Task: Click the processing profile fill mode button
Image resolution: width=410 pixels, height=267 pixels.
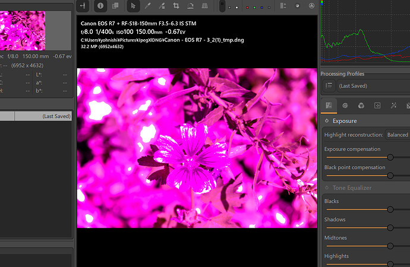Action: point(329,86)
